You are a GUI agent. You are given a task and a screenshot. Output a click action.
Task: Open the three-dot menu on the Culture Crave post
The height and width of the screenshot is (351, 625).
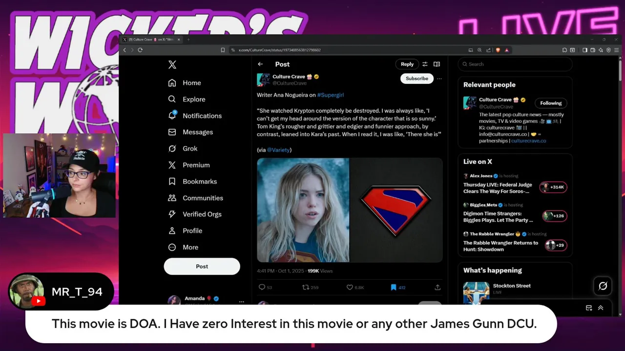[x=439, y=78]
